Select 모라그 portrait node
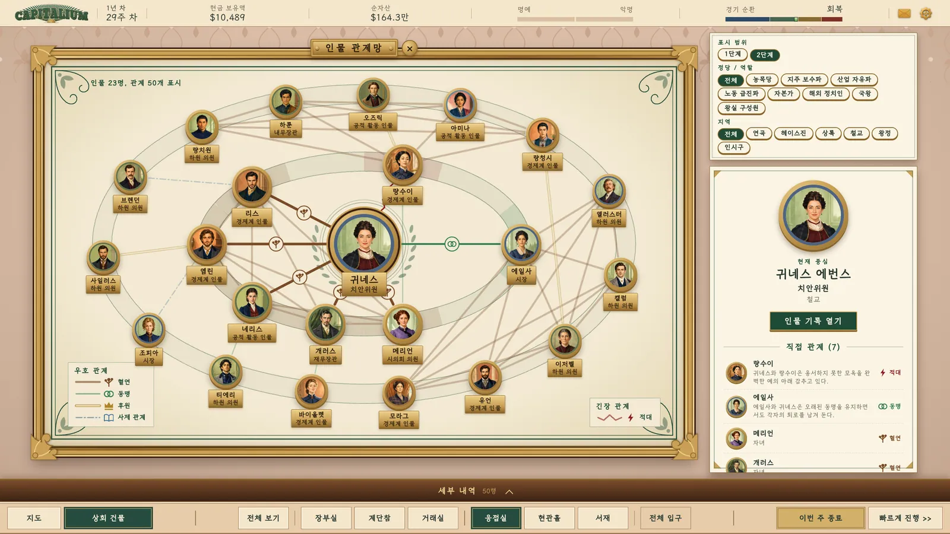950x534 pixels. [398, 392]
